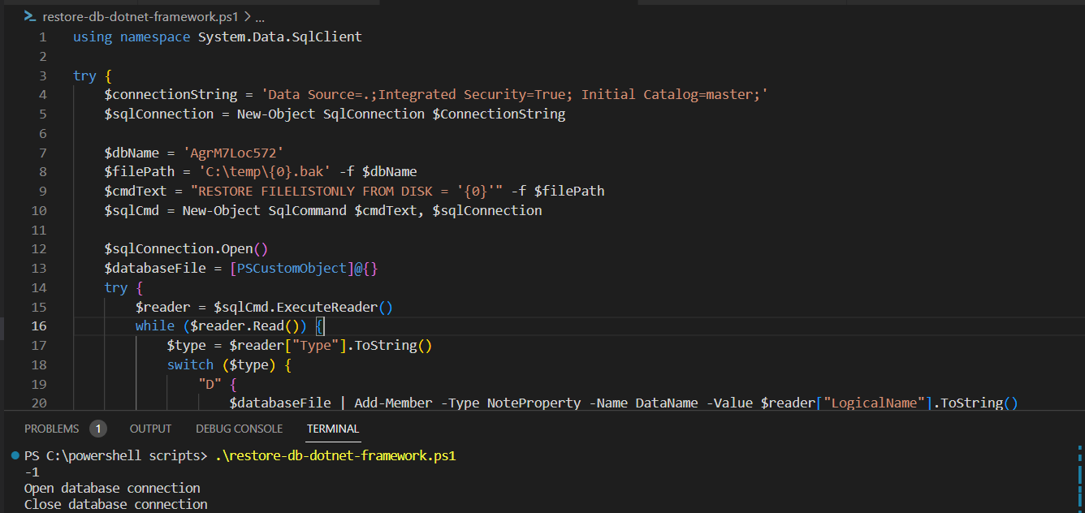
Task: Click 'Add-Member' cmdlet on line 20
Action: point(393,403)
